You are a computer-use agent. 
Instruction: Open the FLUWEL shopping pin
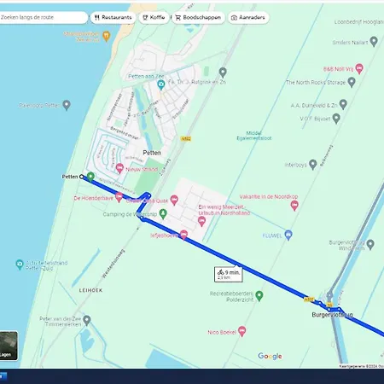click(288, 236)
